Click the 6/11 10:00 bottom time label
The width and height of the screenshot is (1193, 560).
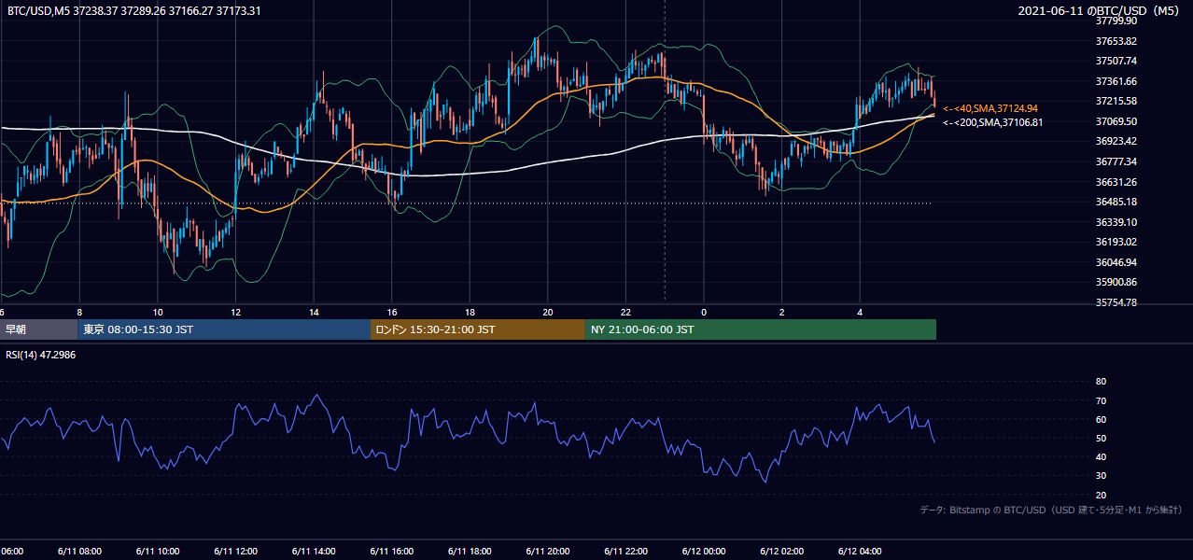(x=158, y=552)
